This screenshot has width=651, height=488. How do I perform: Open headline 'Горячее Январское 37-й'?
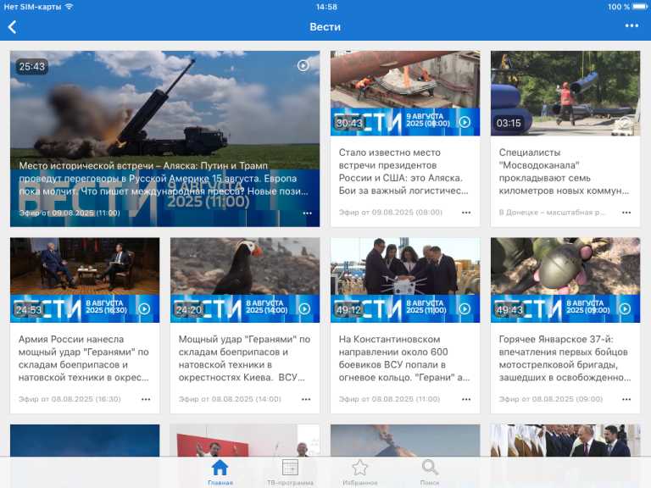[565, 358]
